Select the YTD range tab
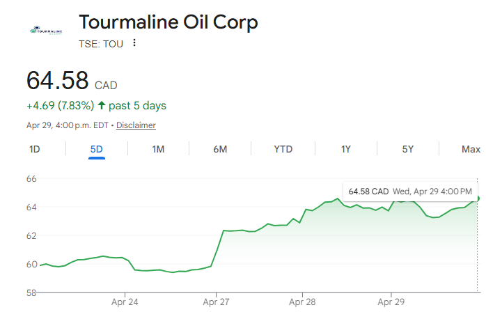Image resolution: width=486 pixels, height=312 pixels. 283,149
